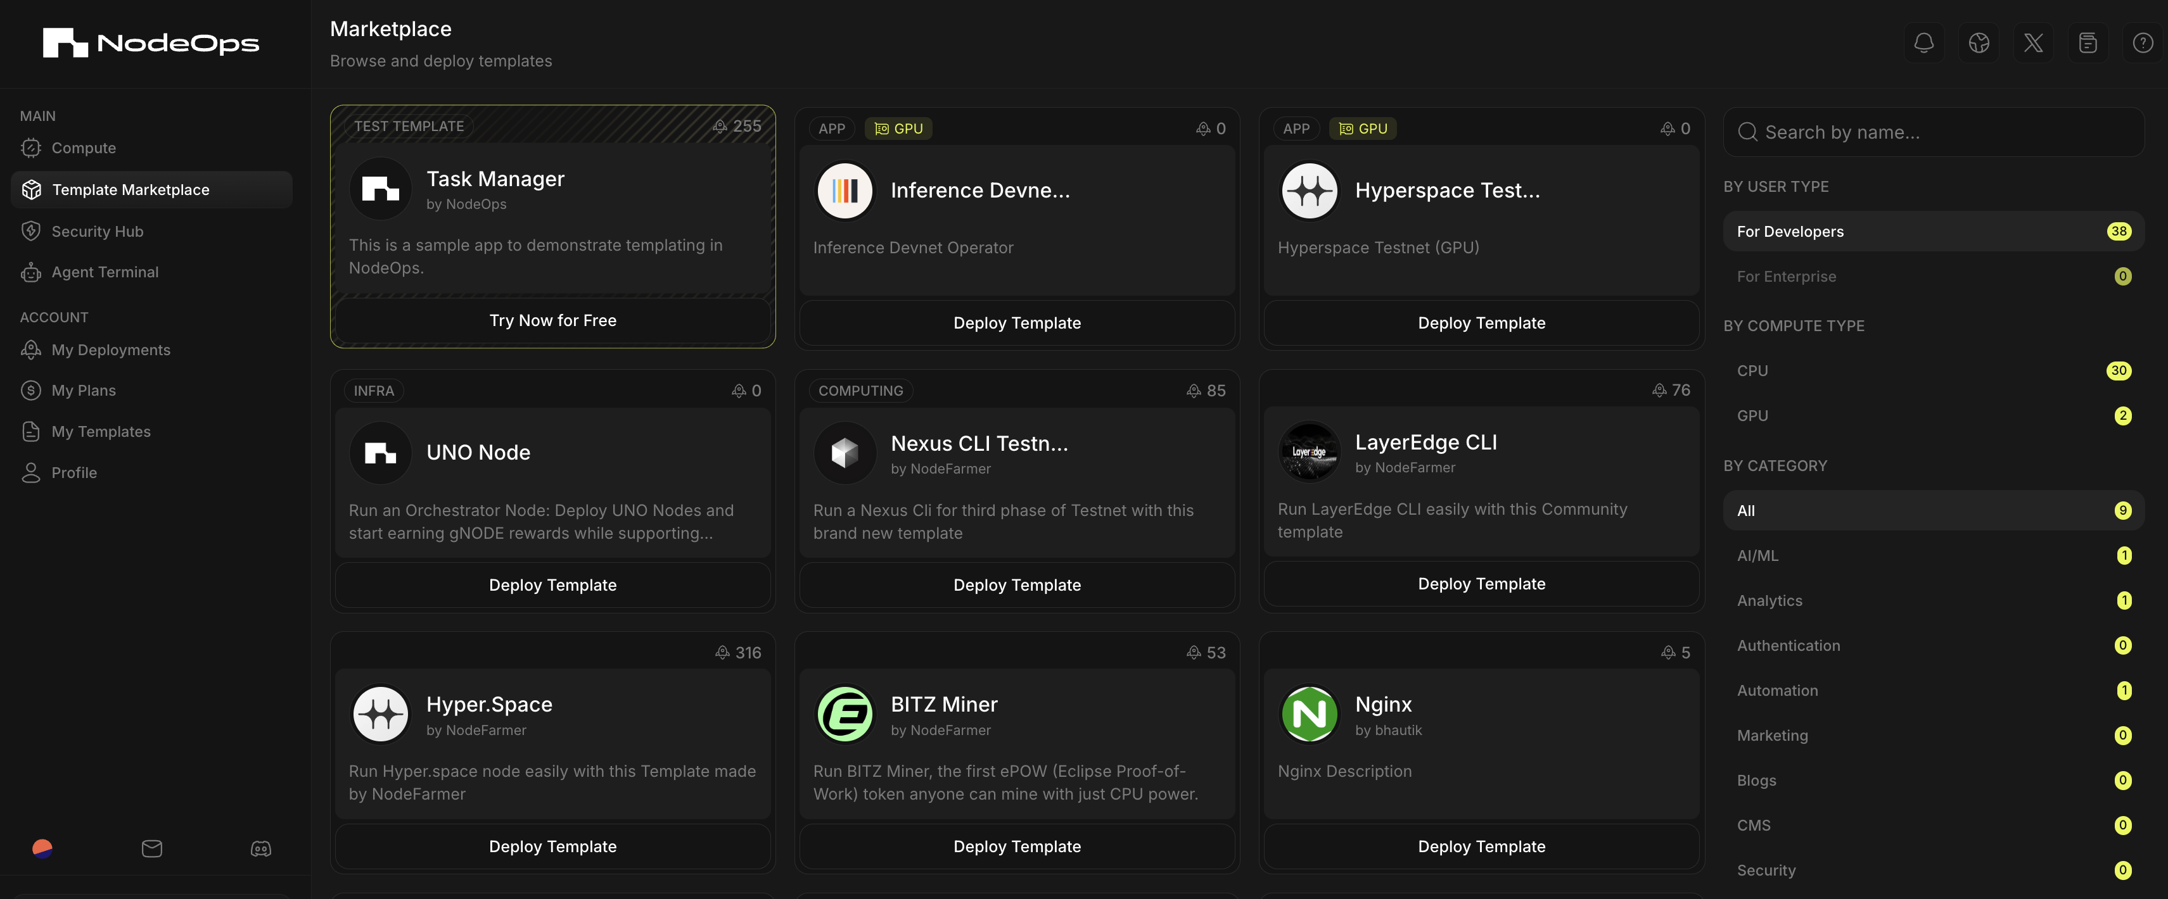This screenshot has width=2168, height=899.
Task: Click the Search by name field
Action: [1933, 132]
